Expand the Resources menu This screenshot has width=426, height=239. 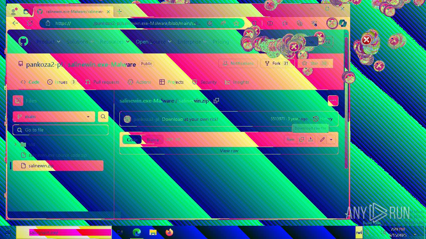point(114,41)
